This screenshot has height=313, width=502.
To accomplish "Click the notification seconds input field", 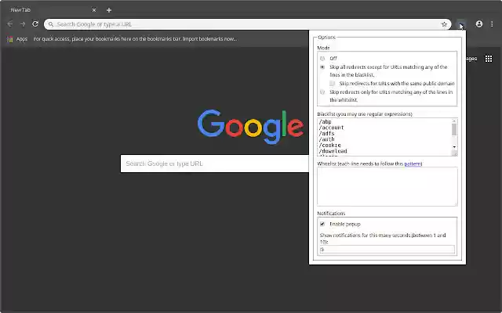I will coord(387,250).
